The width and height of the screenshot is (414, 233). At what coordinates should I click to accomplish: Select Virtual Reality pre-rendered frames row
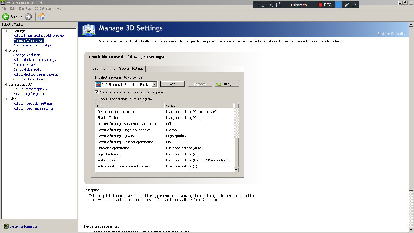165,166
